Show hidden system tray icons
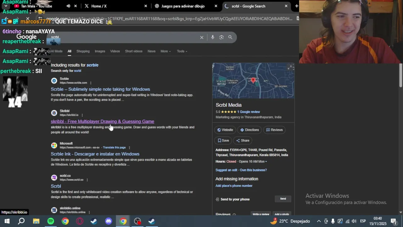403x227 pixels. pos(319,221)
